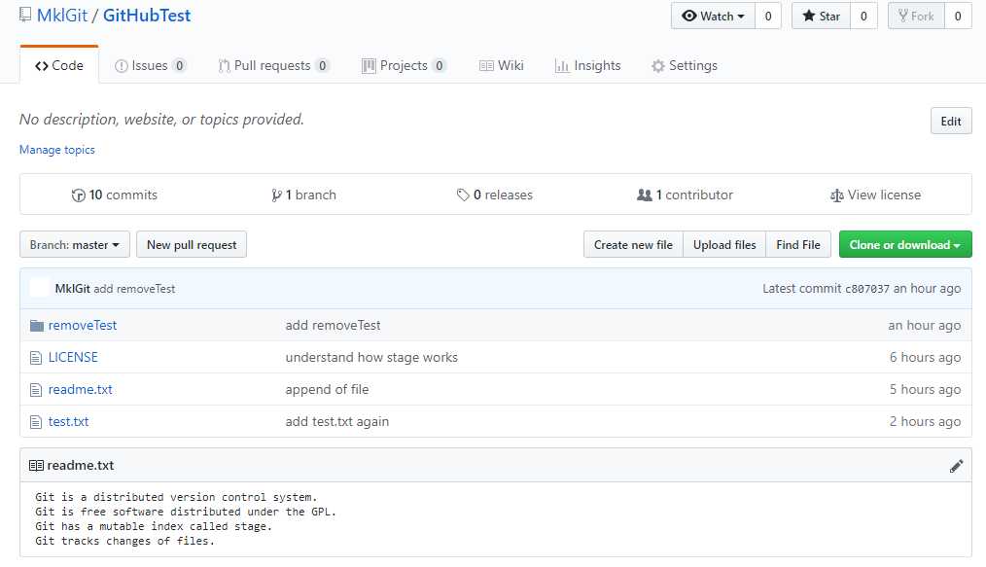Click MklGit author name in commit bar
Viewport: 986px width, 567px height.
(x=73, y=289)
